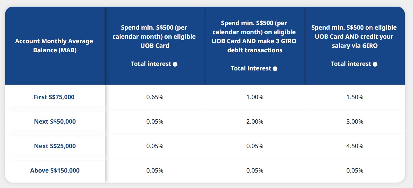The height and width of the screenshot is (188, 413).
Task: Click 'Total interest' label in salary GIRO column
Action: [x=351, y=64]
